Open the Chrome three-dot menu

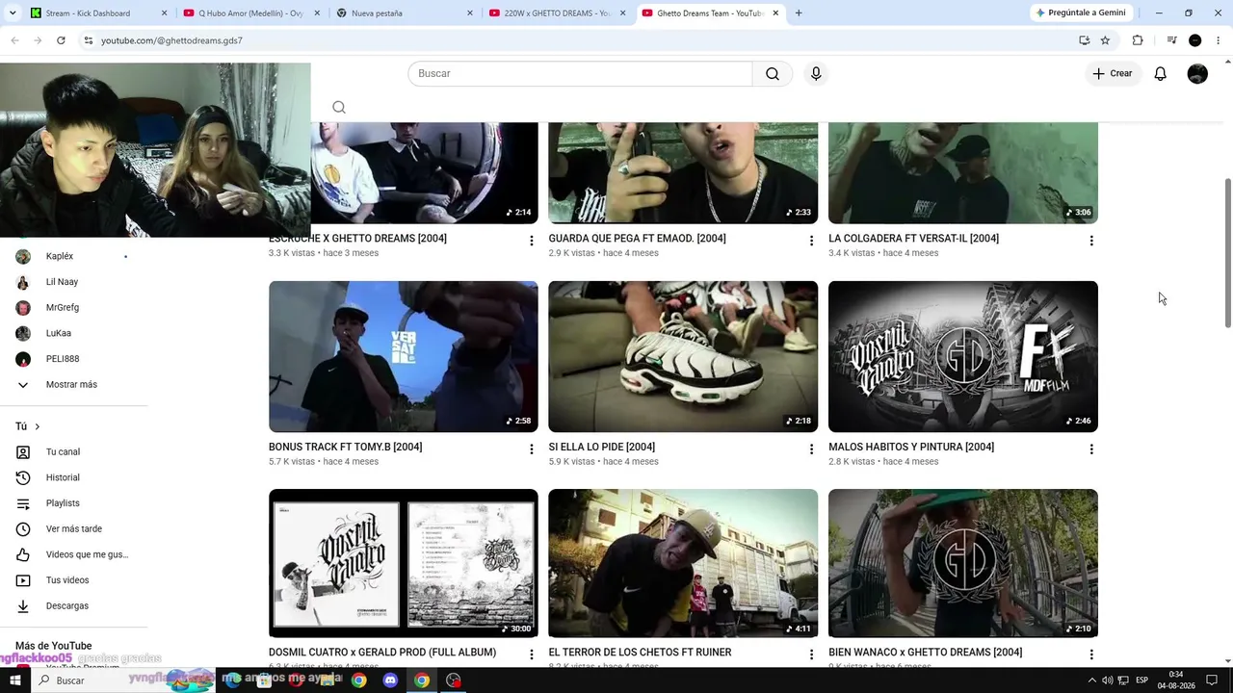coord(1219,40)
